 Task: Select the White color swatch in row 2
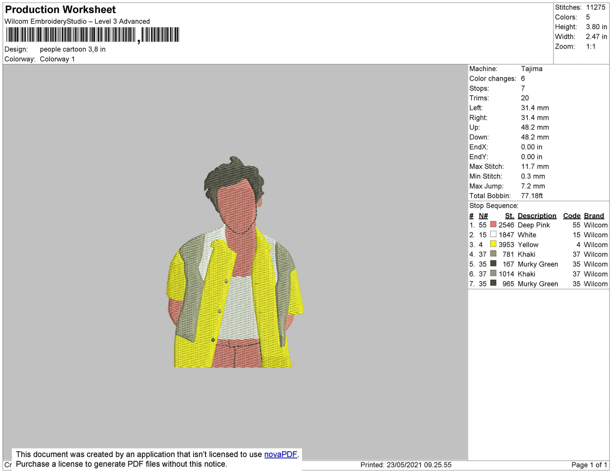(493, 234)
